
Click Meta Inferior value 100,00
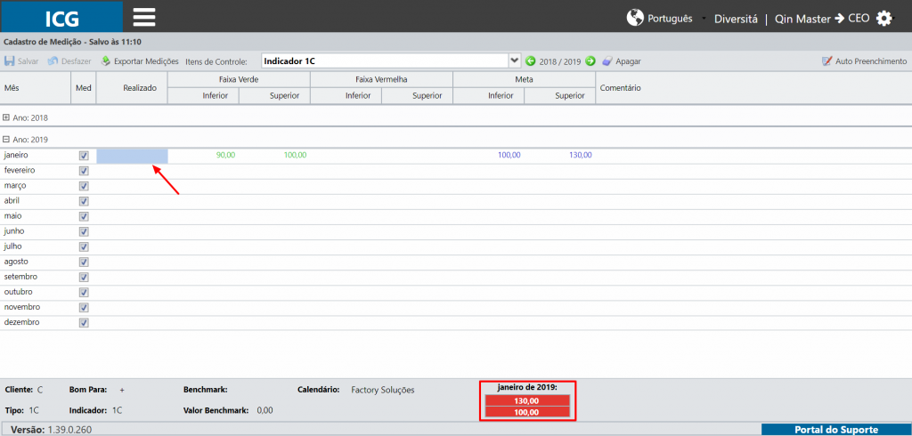tap(509, 155)
